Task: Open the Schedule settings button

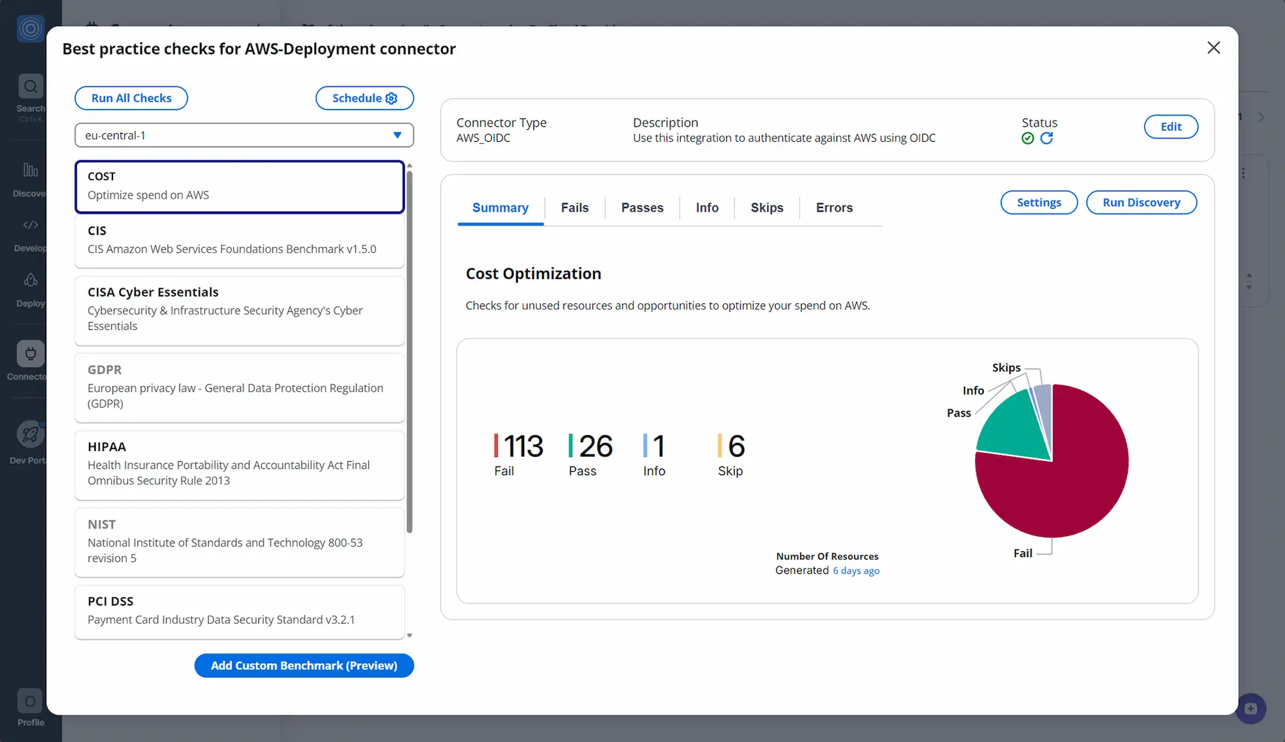Action: [364, 98]
